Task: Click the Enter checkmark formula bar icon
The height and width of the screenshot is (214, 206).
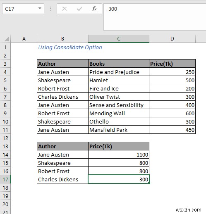Action: pyautogui.click(x=79, y=9)
